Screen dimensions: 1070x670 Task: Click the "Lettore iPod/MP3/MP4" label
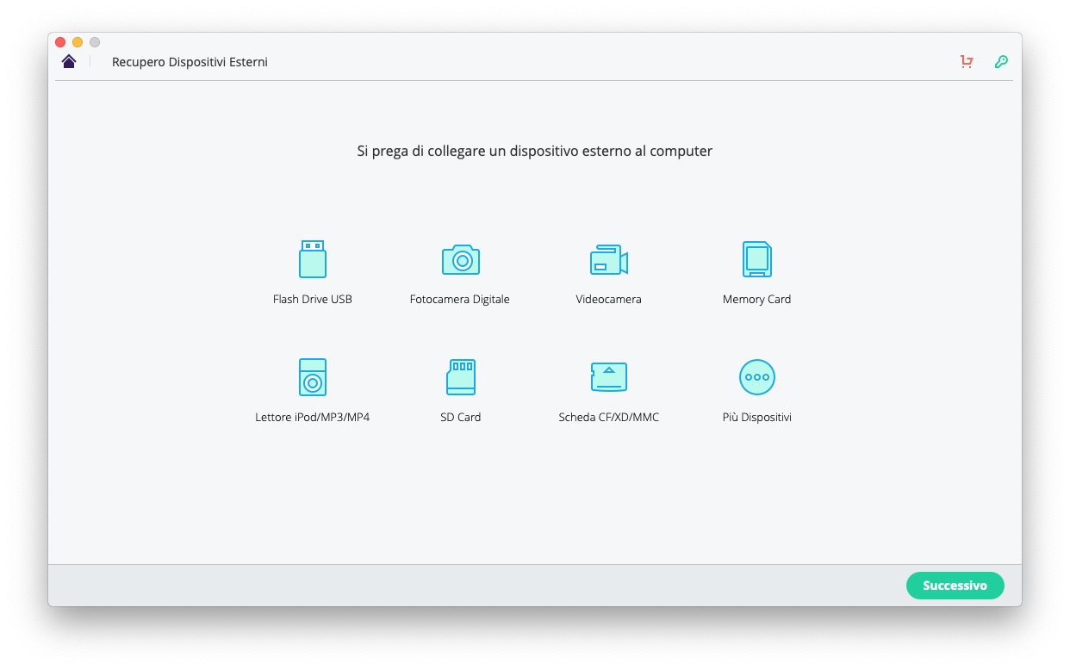313,418
